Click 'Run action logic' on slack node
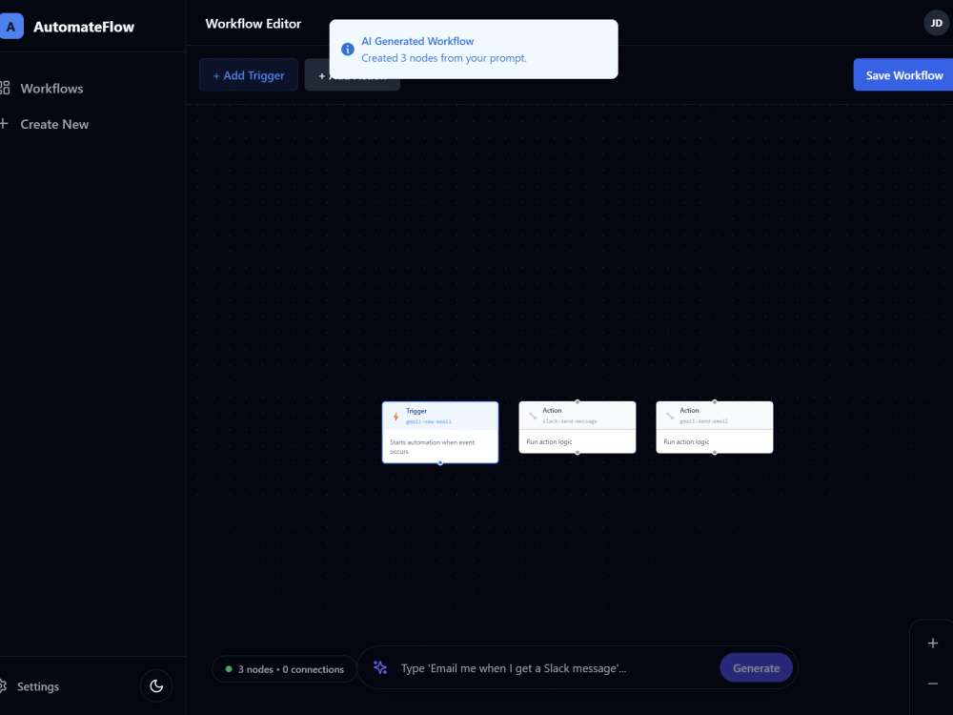 click(550, 442)
